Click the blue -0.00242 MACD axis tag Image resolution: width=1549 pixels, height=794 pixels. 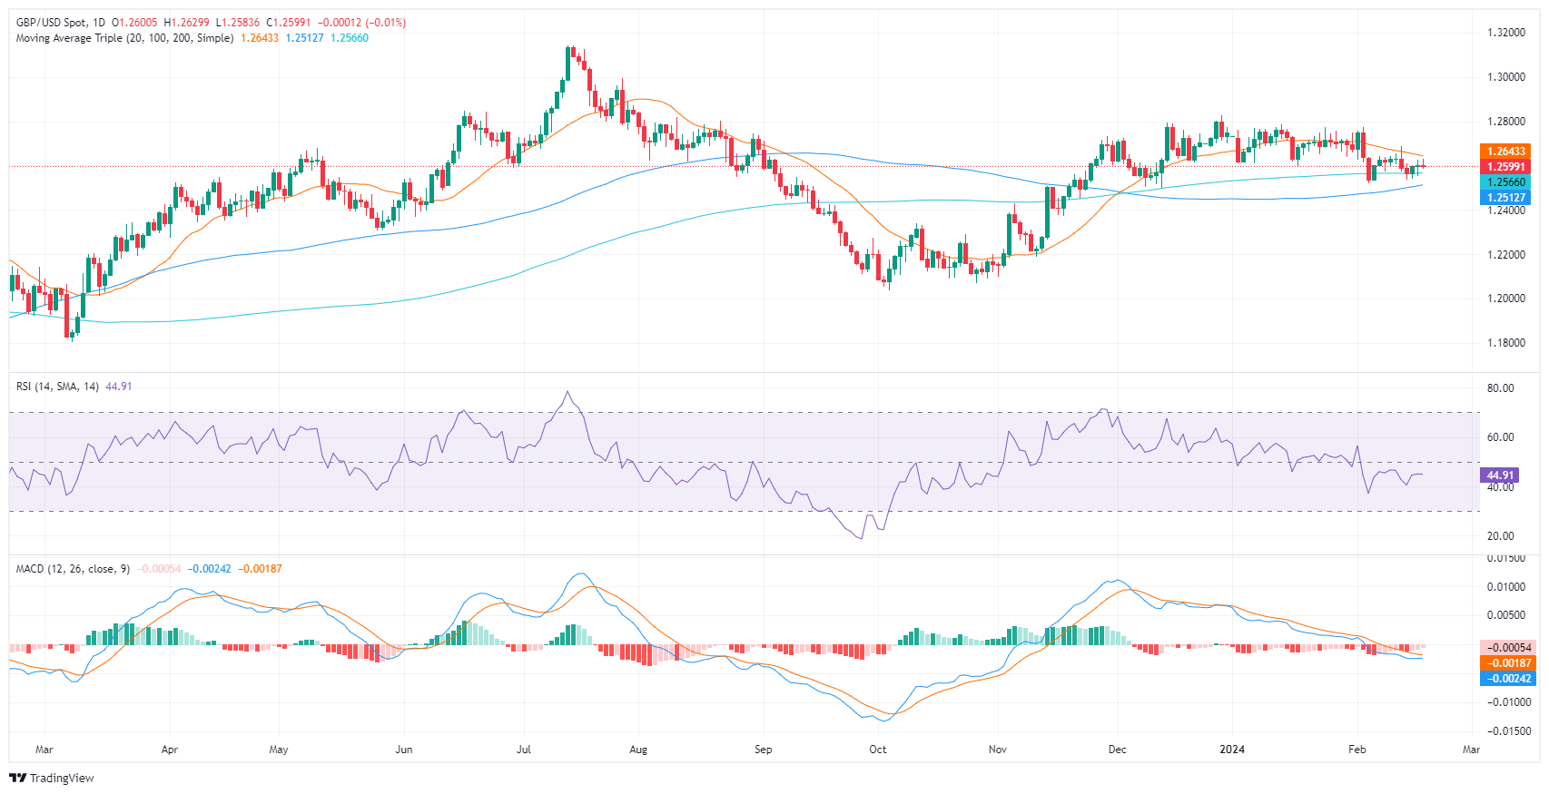point(1507,679)
